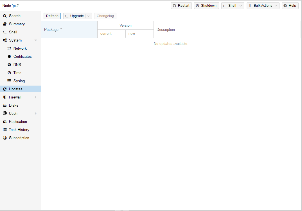Click the Firewall shield icon

5,97
